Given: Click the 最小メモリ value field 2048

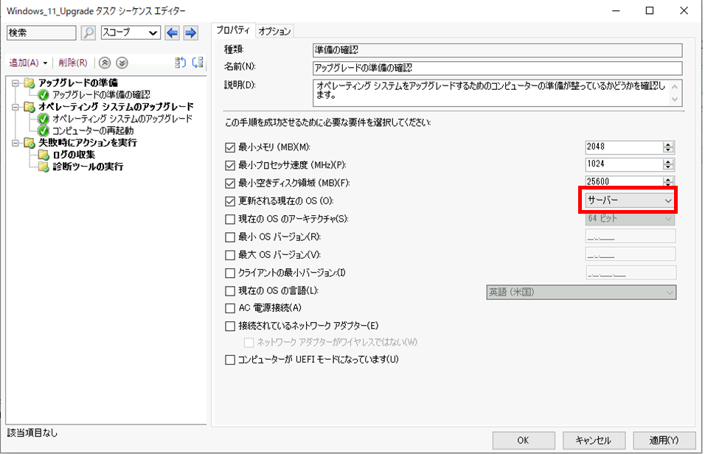Looking at the screenshot, I should [624, 147].
